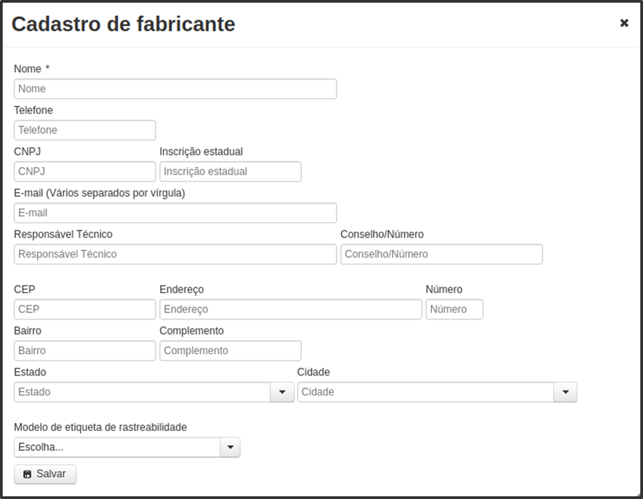Close the Cadastro de fabricante dialog
643x499 pixels.
pos(624,23)
